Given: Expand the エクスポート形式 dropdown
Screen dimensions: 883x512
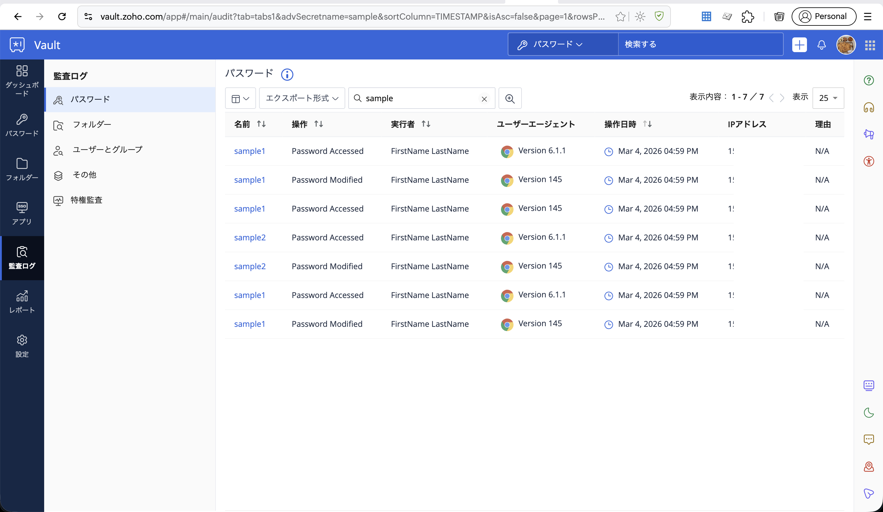Looking at the screenshot, I should coord(302,98).
